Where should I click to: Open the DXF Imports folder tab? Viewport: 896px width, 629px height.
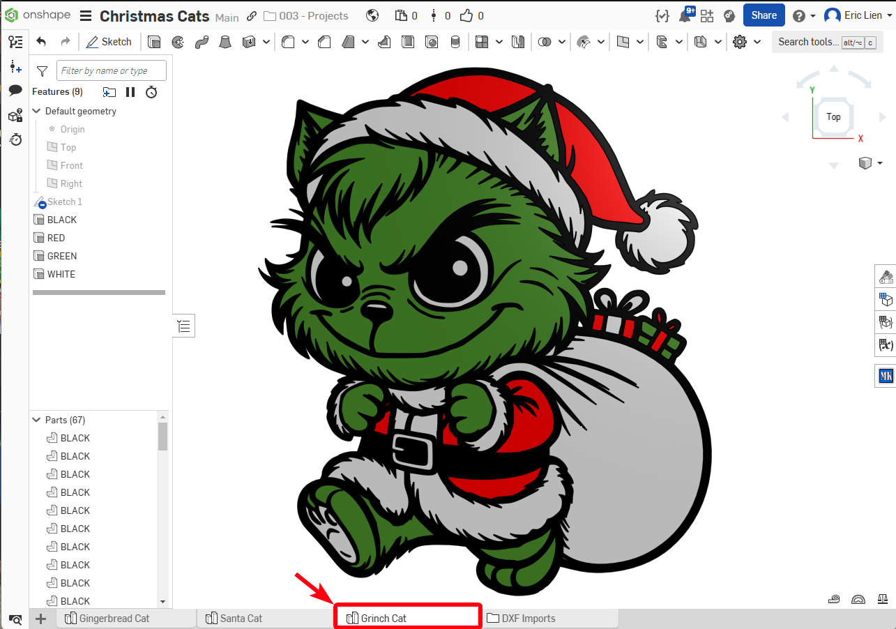[549, 618]
